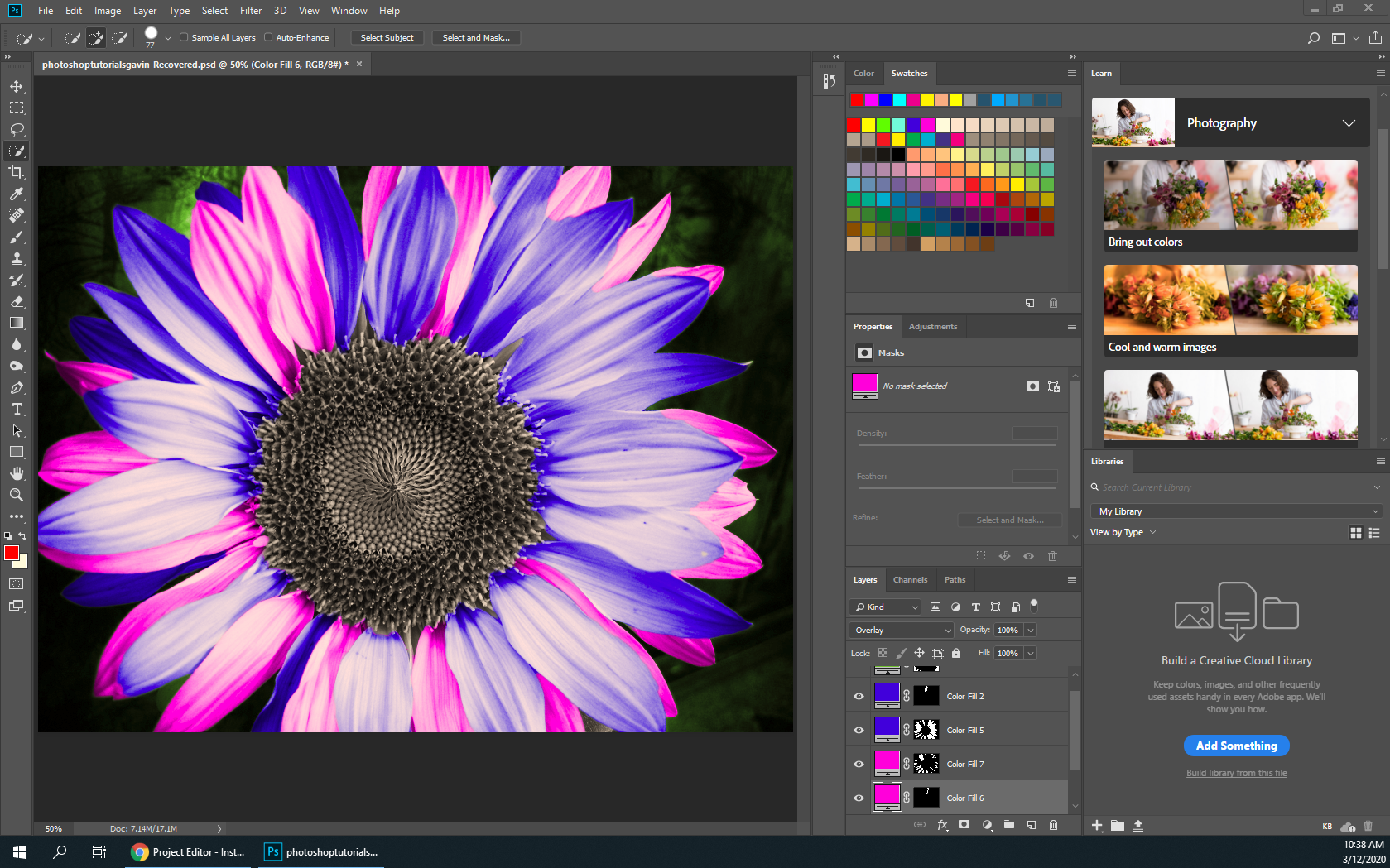Click Build library from this file link

point(1236,773)
